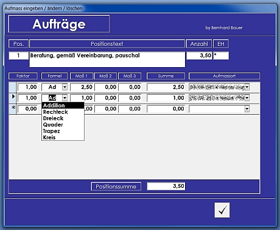Click Maß 1 value 2,50

[x=82, y=87]
